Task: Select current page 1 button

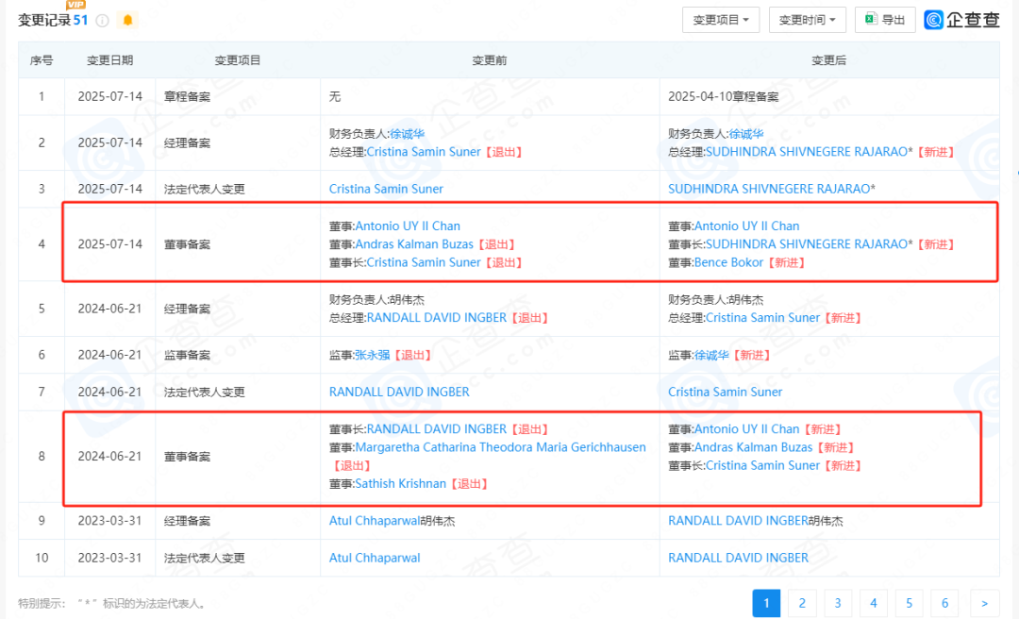Action: tap(766, 603)
